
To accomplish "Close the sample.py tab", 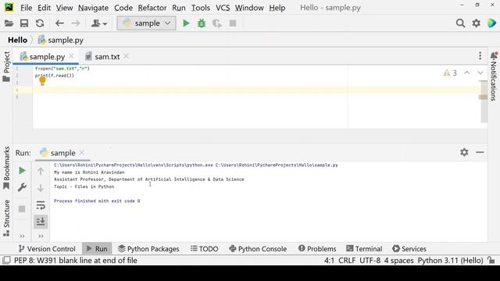I will [x=71, y=56].
